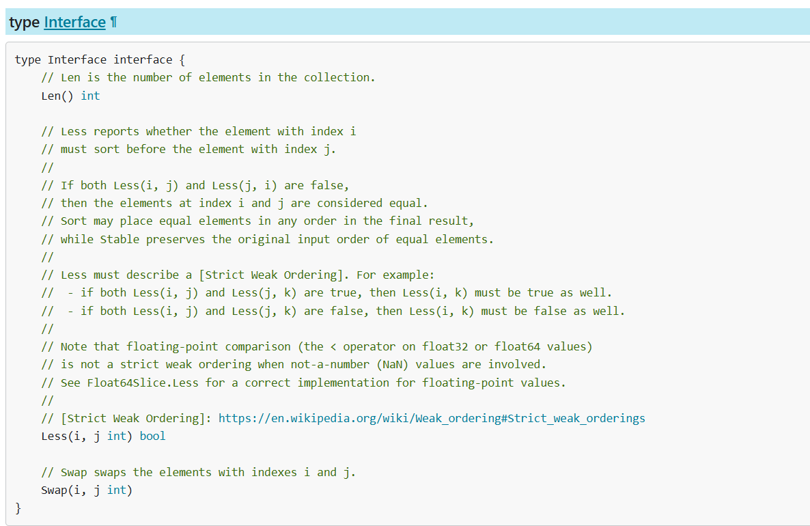Click the word "Stable" in the comment
The width and height of the screenshot is (810, 526).
click(x=120, y=239)
